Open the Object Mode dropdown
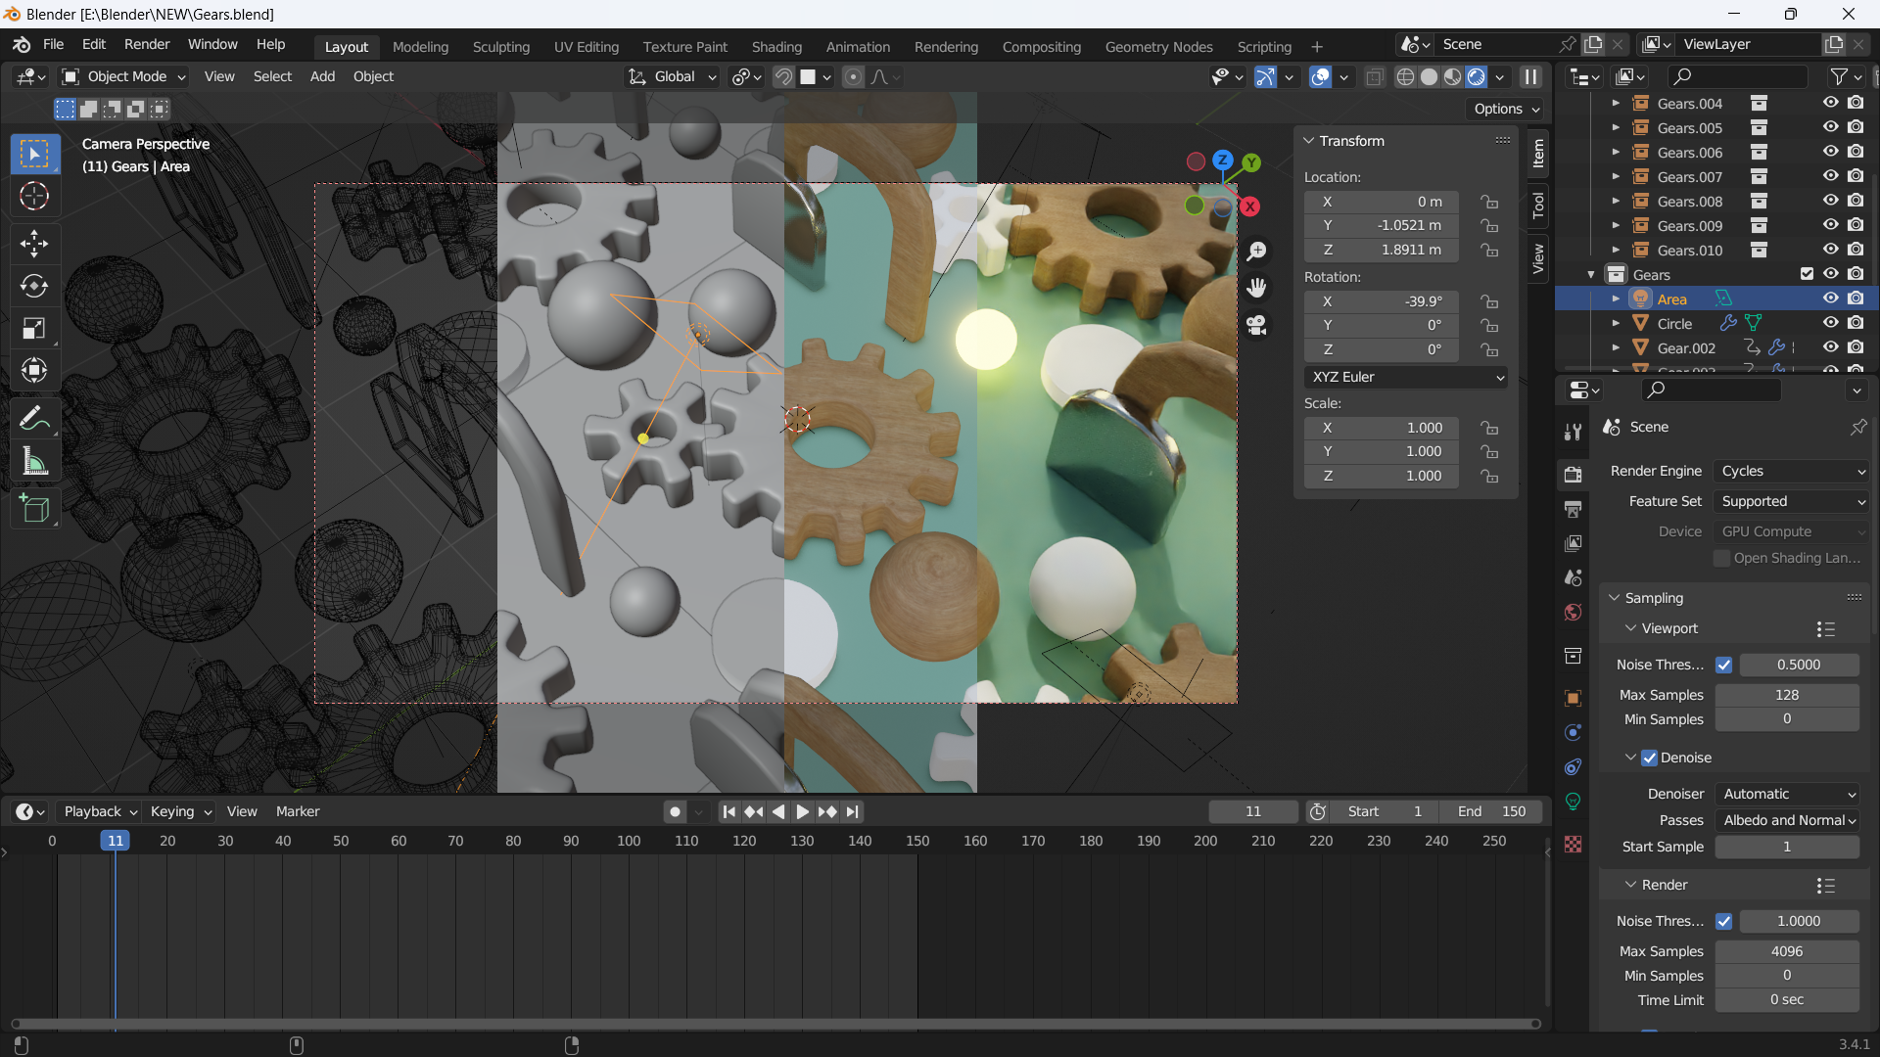The height and width of the screenshot is (1057, 1880). [x=123, y=76]
